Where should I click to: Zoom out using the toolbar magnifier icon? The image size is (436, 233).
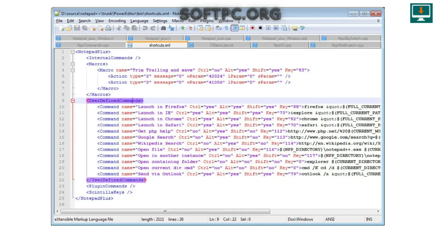pyautogui.click(x=190, y=28)
